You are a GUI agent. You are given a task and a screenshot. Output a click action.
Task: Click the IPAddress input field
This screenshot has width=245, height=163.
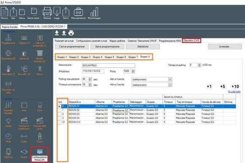pos(93,71)
